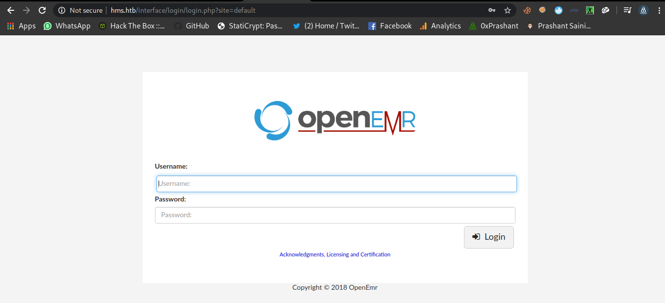Open the Chrome profile avatar
Screen dimensions: 665x303
click(643, 10)
